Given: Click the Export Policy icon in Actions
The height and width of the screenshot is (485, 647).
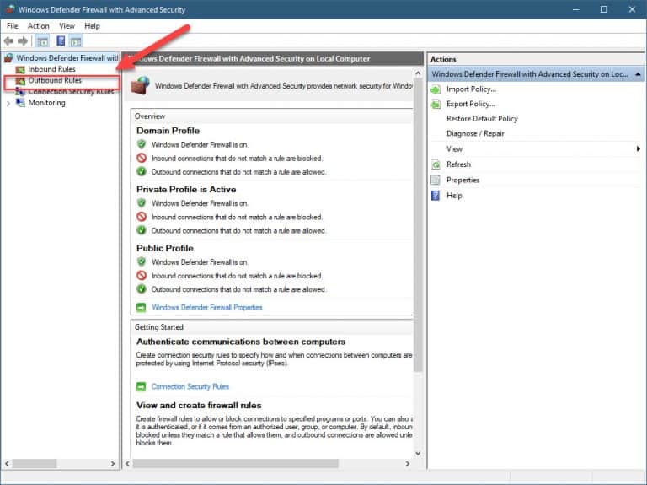Looking at the screenshot, I should pyautogui.click(x=436, y=104).
